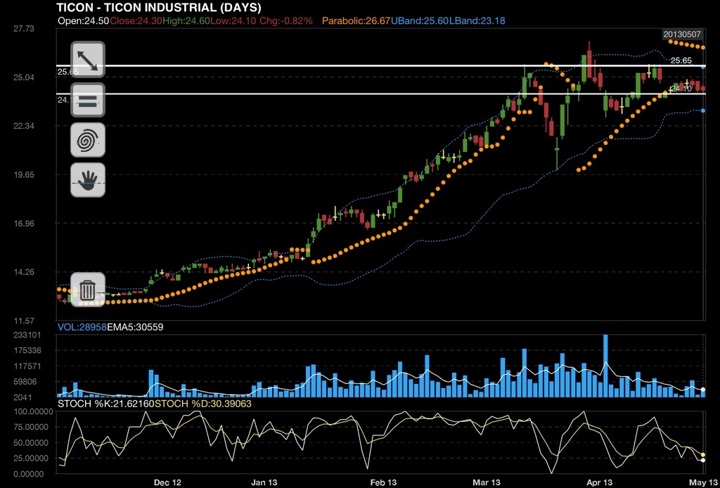Click the 11.57 price axis label
This screenshot has width=720, height=488.
(24, 321)
